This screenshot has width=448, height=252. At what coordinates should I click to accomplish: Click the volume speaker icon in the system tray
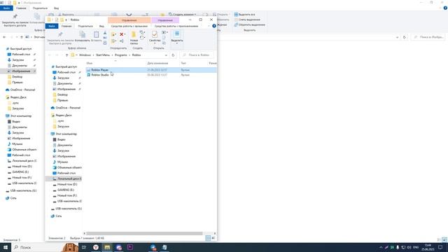click(x=409, y=247)
